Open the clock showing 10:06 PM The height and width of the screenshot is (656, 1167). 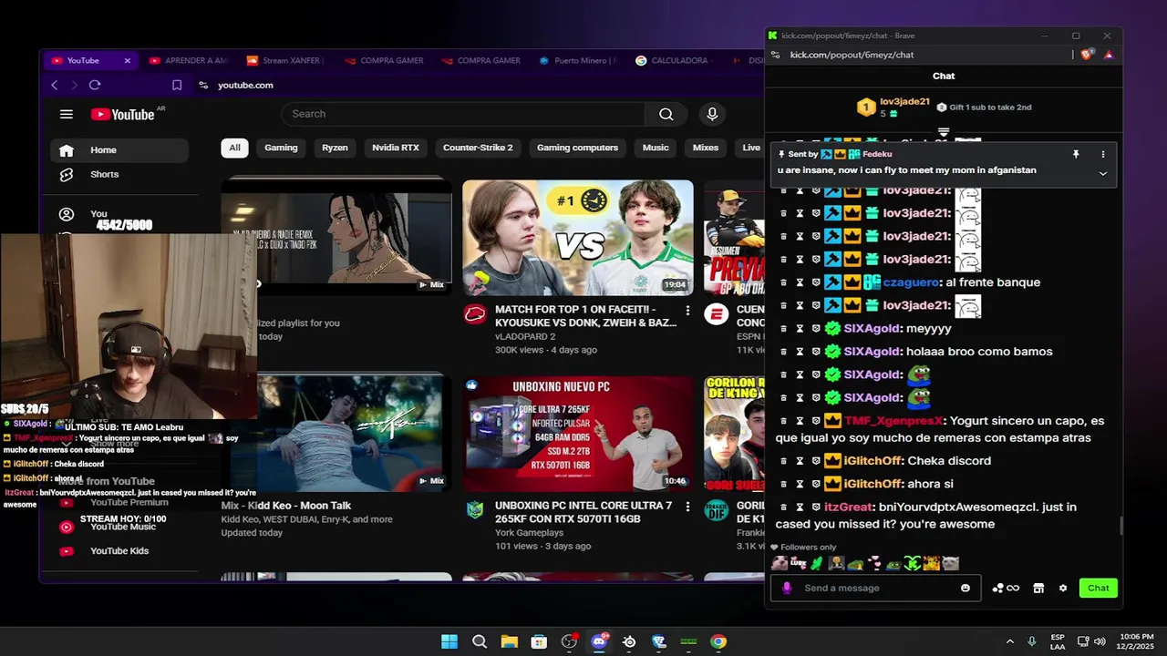pos(1137,641)
